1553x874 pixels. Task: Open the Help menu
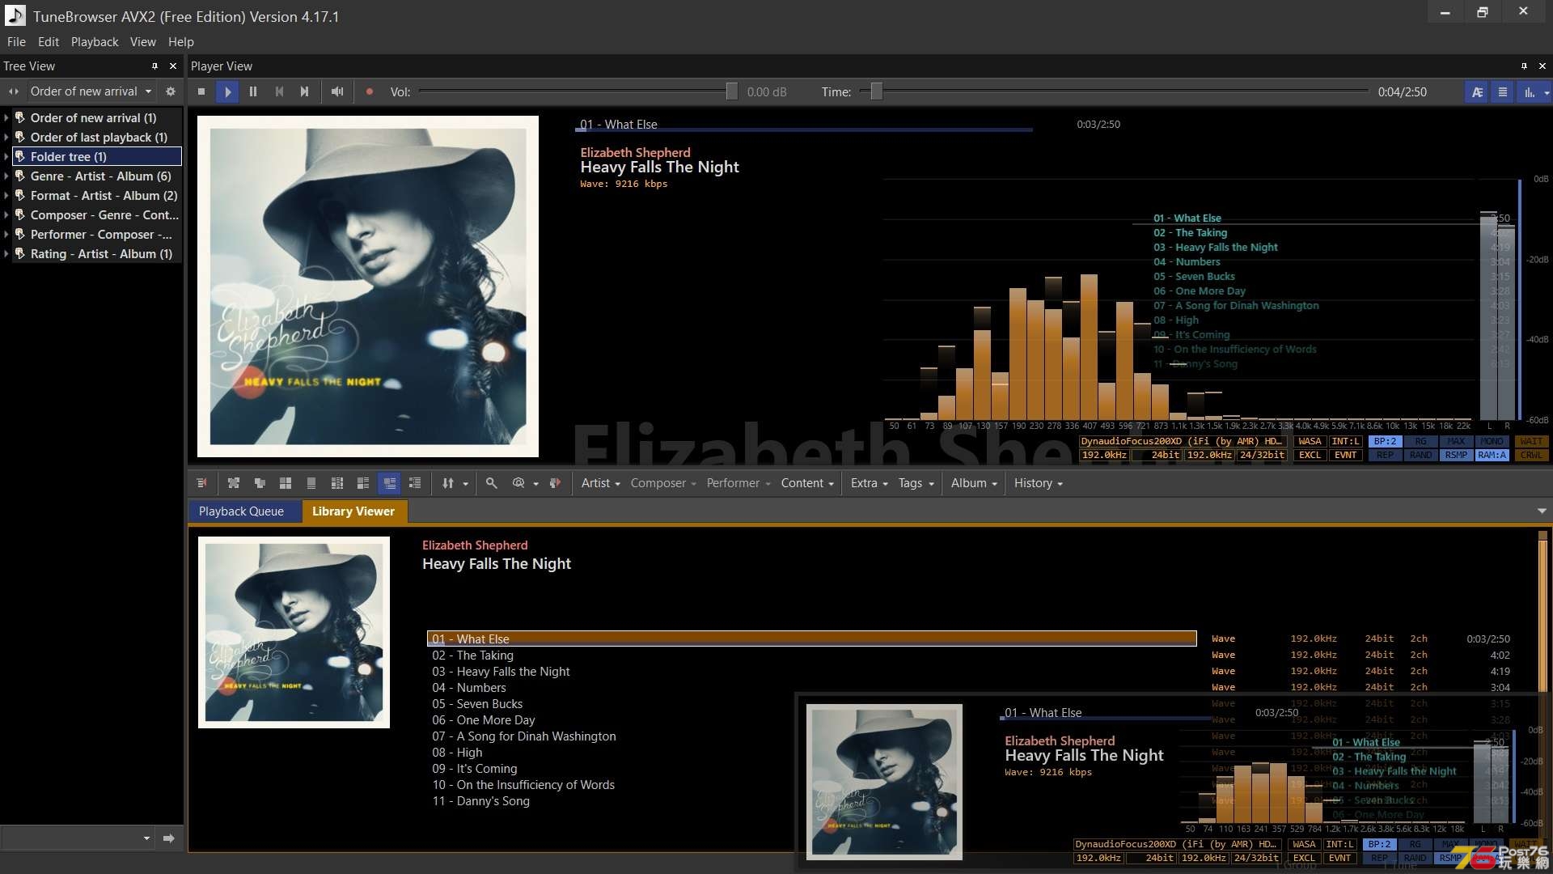pyautogui.click(x=181, y=42)
